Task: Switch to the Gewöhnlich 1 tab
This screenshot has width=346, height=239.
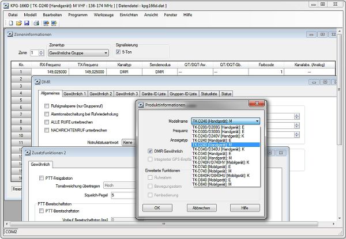Action: (75, 94)
